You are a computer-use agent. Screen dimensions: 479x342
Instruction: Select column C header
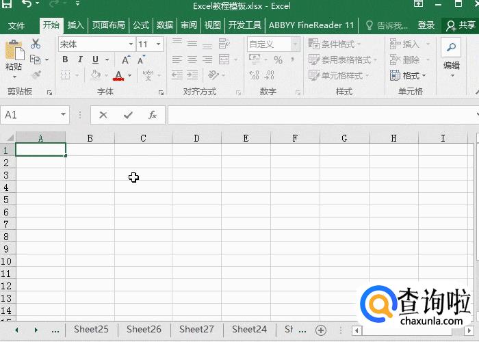pyautogui.click(x=143, y=138)
